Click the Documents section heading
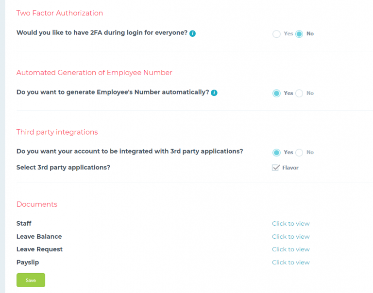 [37, 204]
